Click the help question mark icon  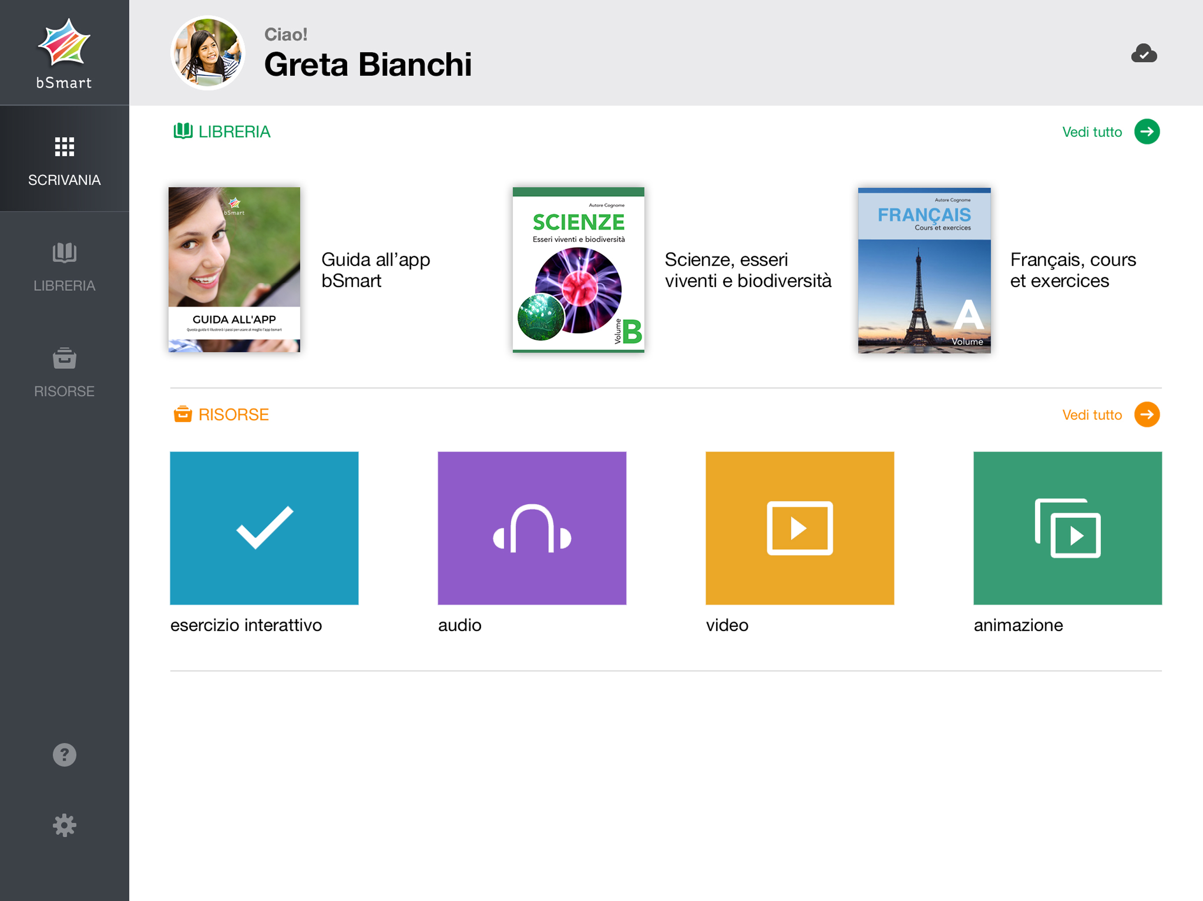(x=64, y=755)
